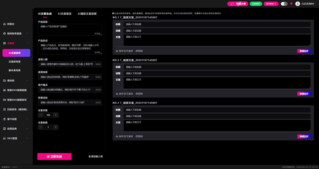
Task: Expand the SEO管理 menu
Action: tap(16, 138)
